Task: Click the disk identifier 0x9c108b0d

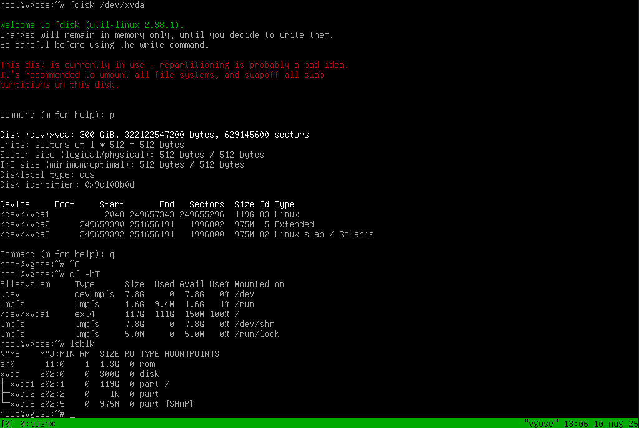Action: click(x=110, y=184)
